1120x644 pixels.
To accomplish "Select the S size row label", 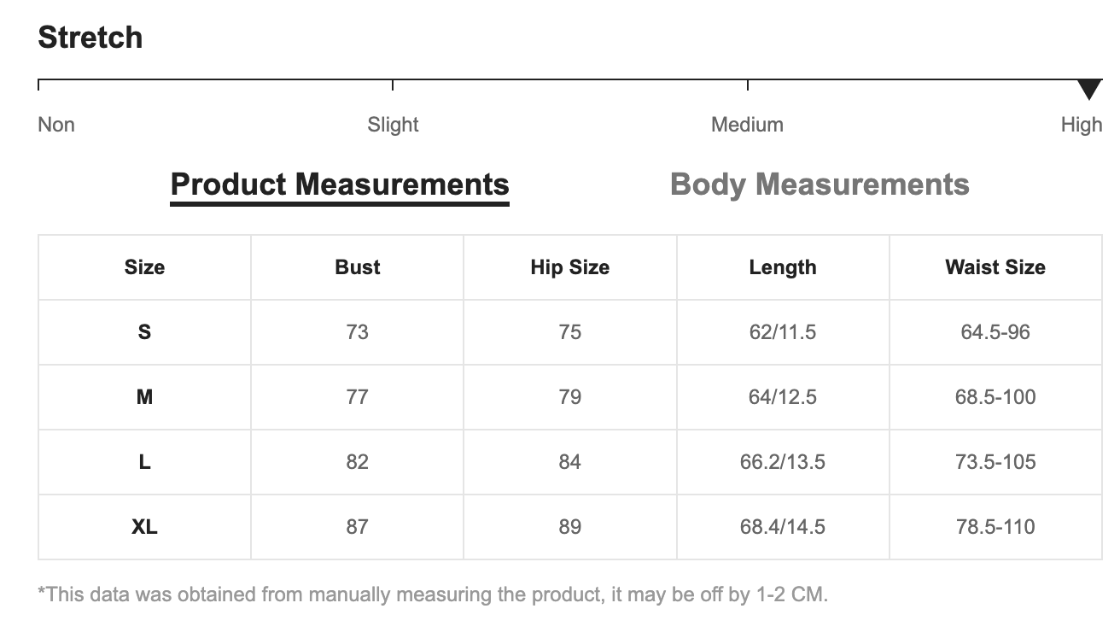I will pos(144,332).
